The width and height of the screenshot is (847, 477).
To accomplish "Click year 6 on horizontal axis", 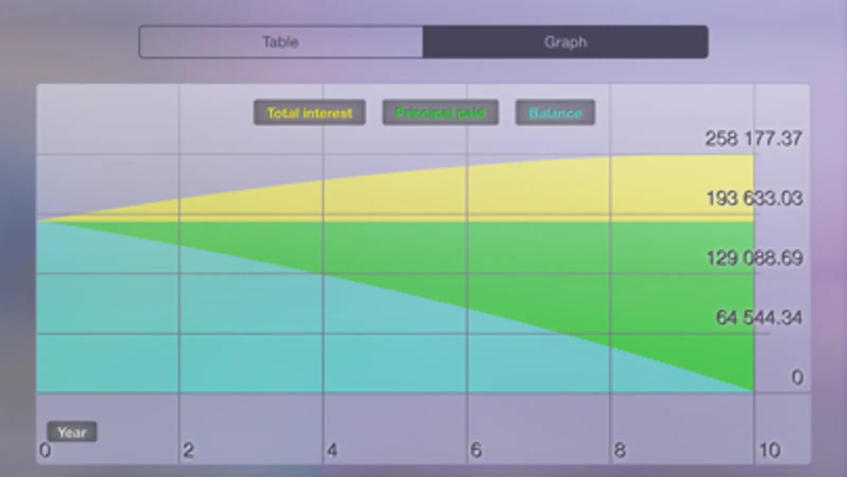I will pos(476,450).
